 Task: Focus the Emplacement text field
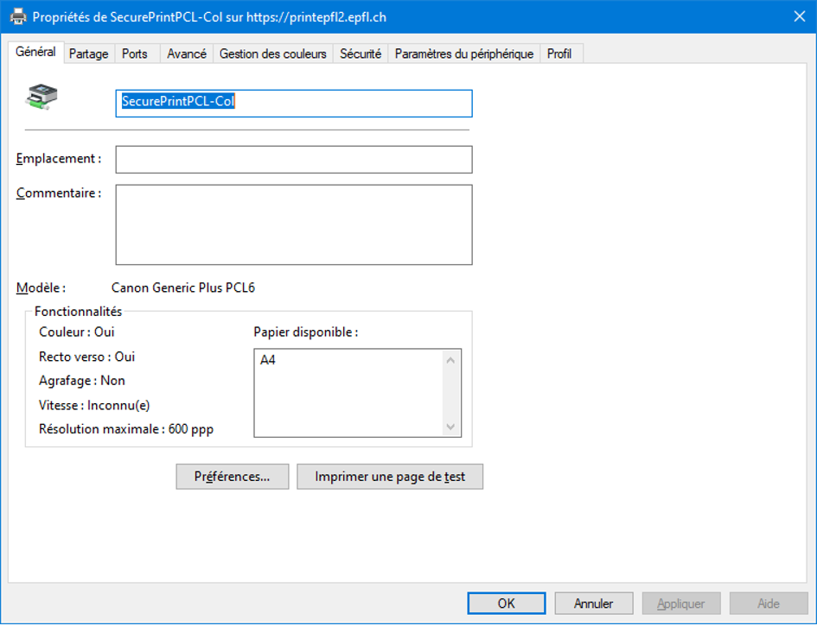[294, 160]
